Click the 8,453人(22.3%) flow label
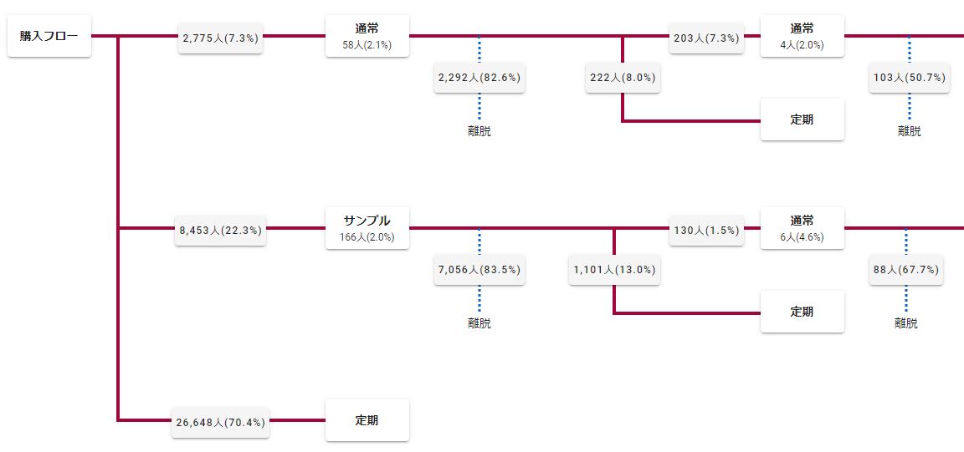 tap(221, 230)
